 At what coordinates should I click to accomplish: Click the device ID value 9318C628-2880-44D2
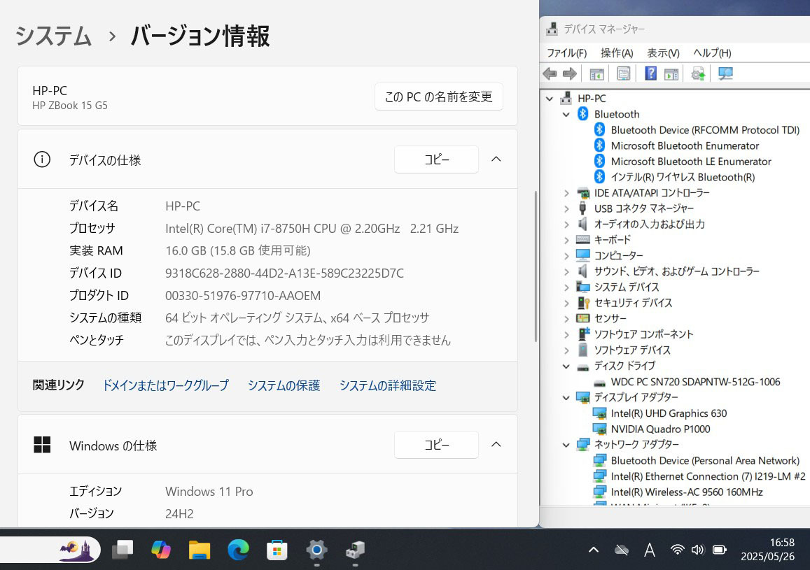[285, 273]
